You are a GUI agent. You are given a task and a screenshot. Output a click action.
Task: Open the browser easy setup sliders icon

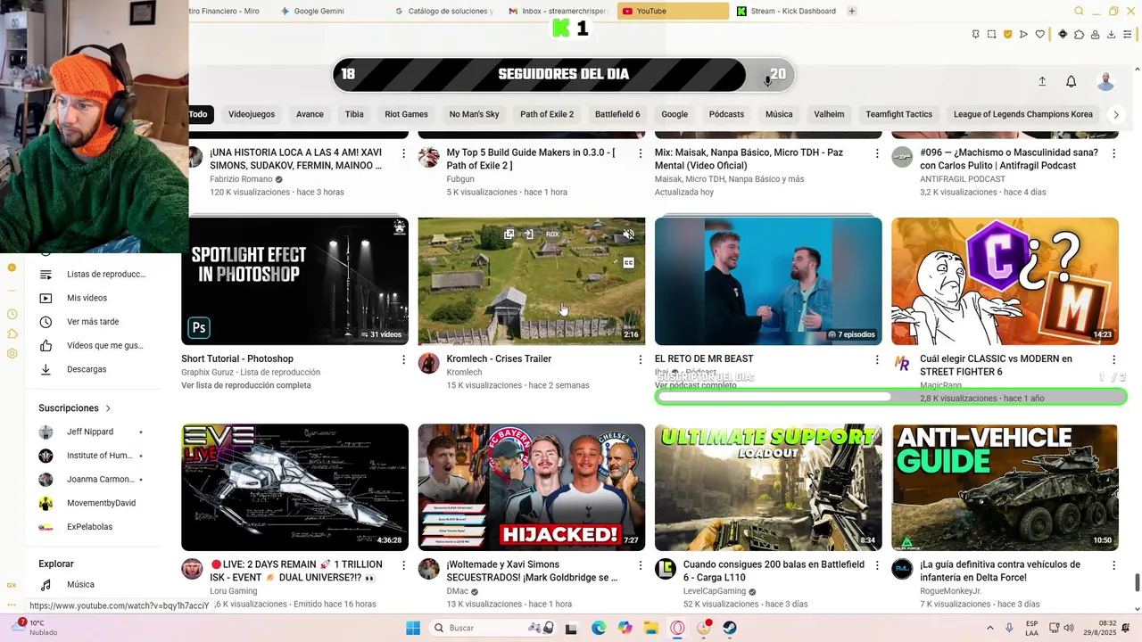point(1129,35)
